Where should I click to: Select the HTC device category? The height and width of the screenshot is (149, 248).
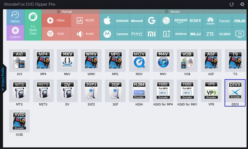coord(137,34)
